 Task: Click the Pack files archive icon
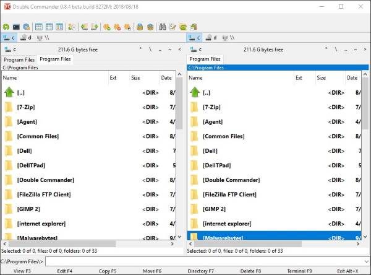[140, 27]
